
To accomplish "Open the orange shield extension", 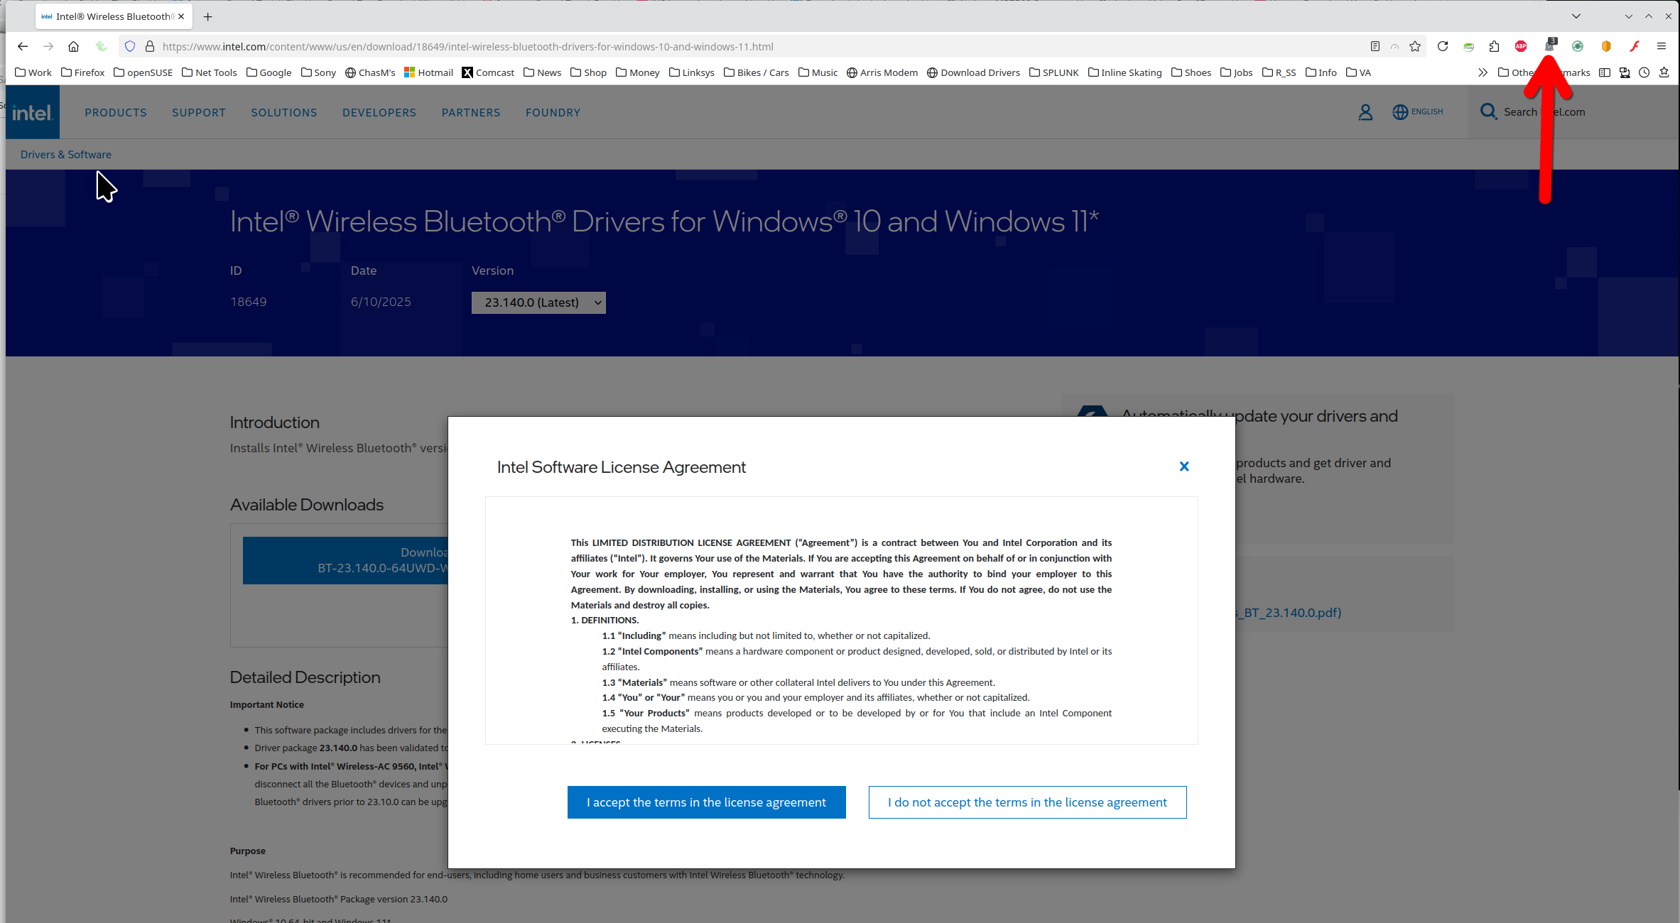I will coord(1606,47).
